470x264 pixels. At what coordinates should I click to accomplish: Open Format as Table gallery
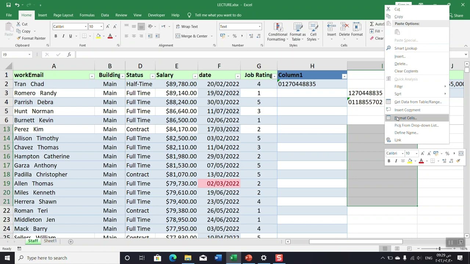297,32
